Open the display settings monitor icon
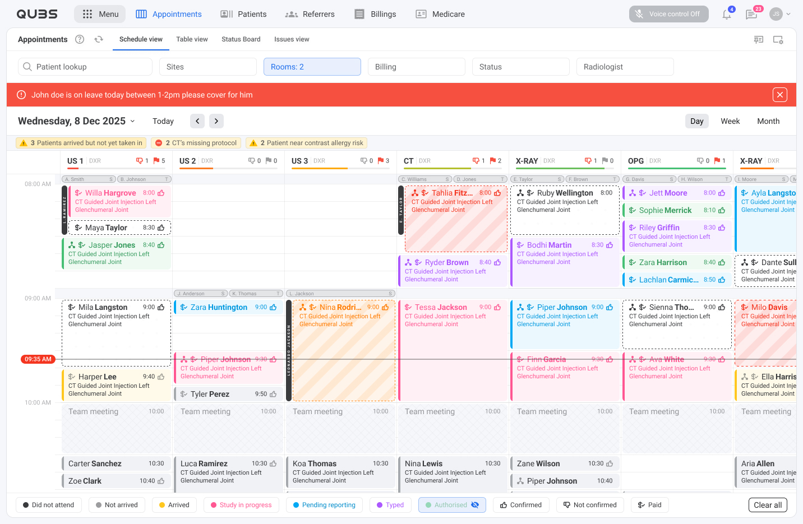The image size is (803, 524). pos(778,40)
